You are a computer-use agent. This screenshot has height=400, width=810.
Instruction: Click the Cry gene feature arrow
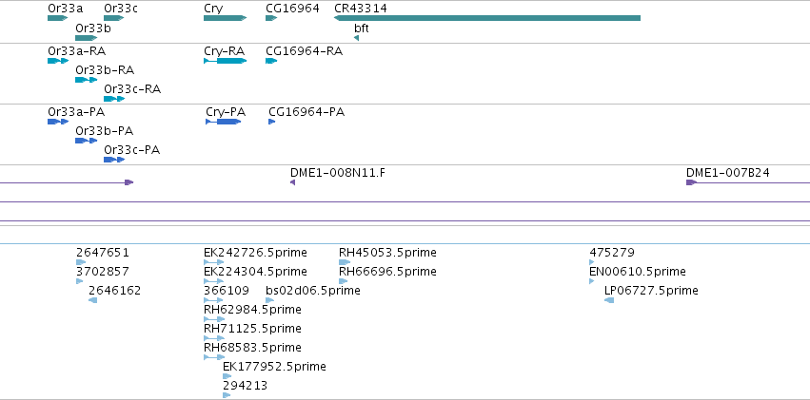[226, 18]
